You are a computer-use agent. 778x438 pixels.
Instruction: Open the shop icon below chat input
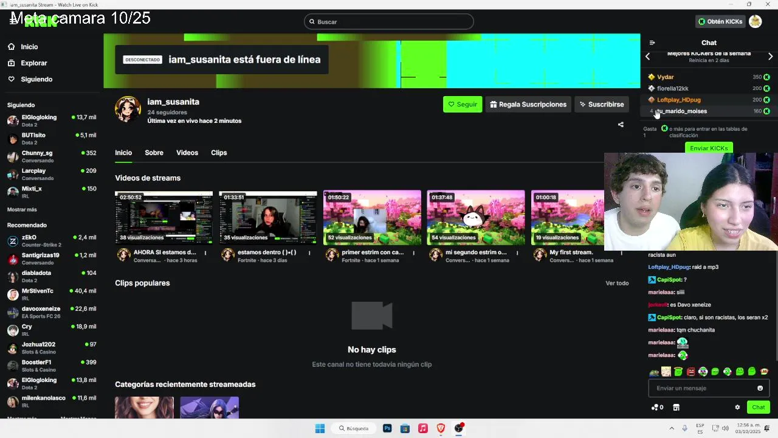676,408
